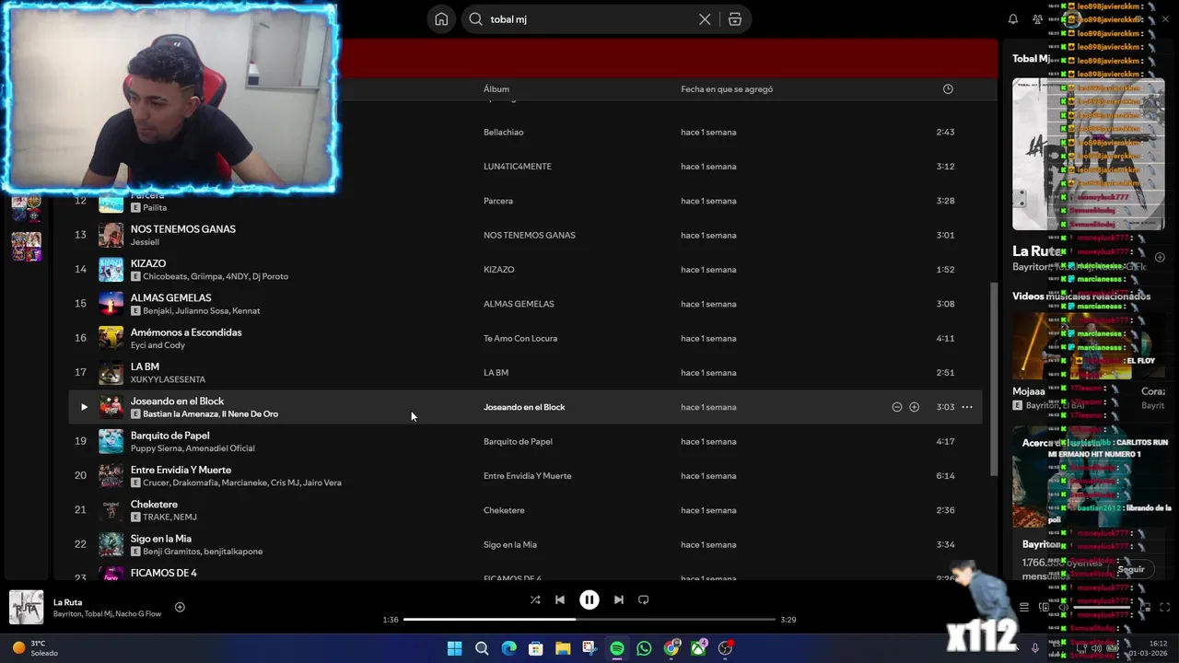
Task: Select the track 'Sigo en la Mia'
Action: (161, 539)
